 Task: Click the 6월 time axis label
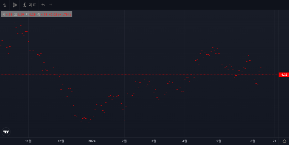click(x=253, y=141)
